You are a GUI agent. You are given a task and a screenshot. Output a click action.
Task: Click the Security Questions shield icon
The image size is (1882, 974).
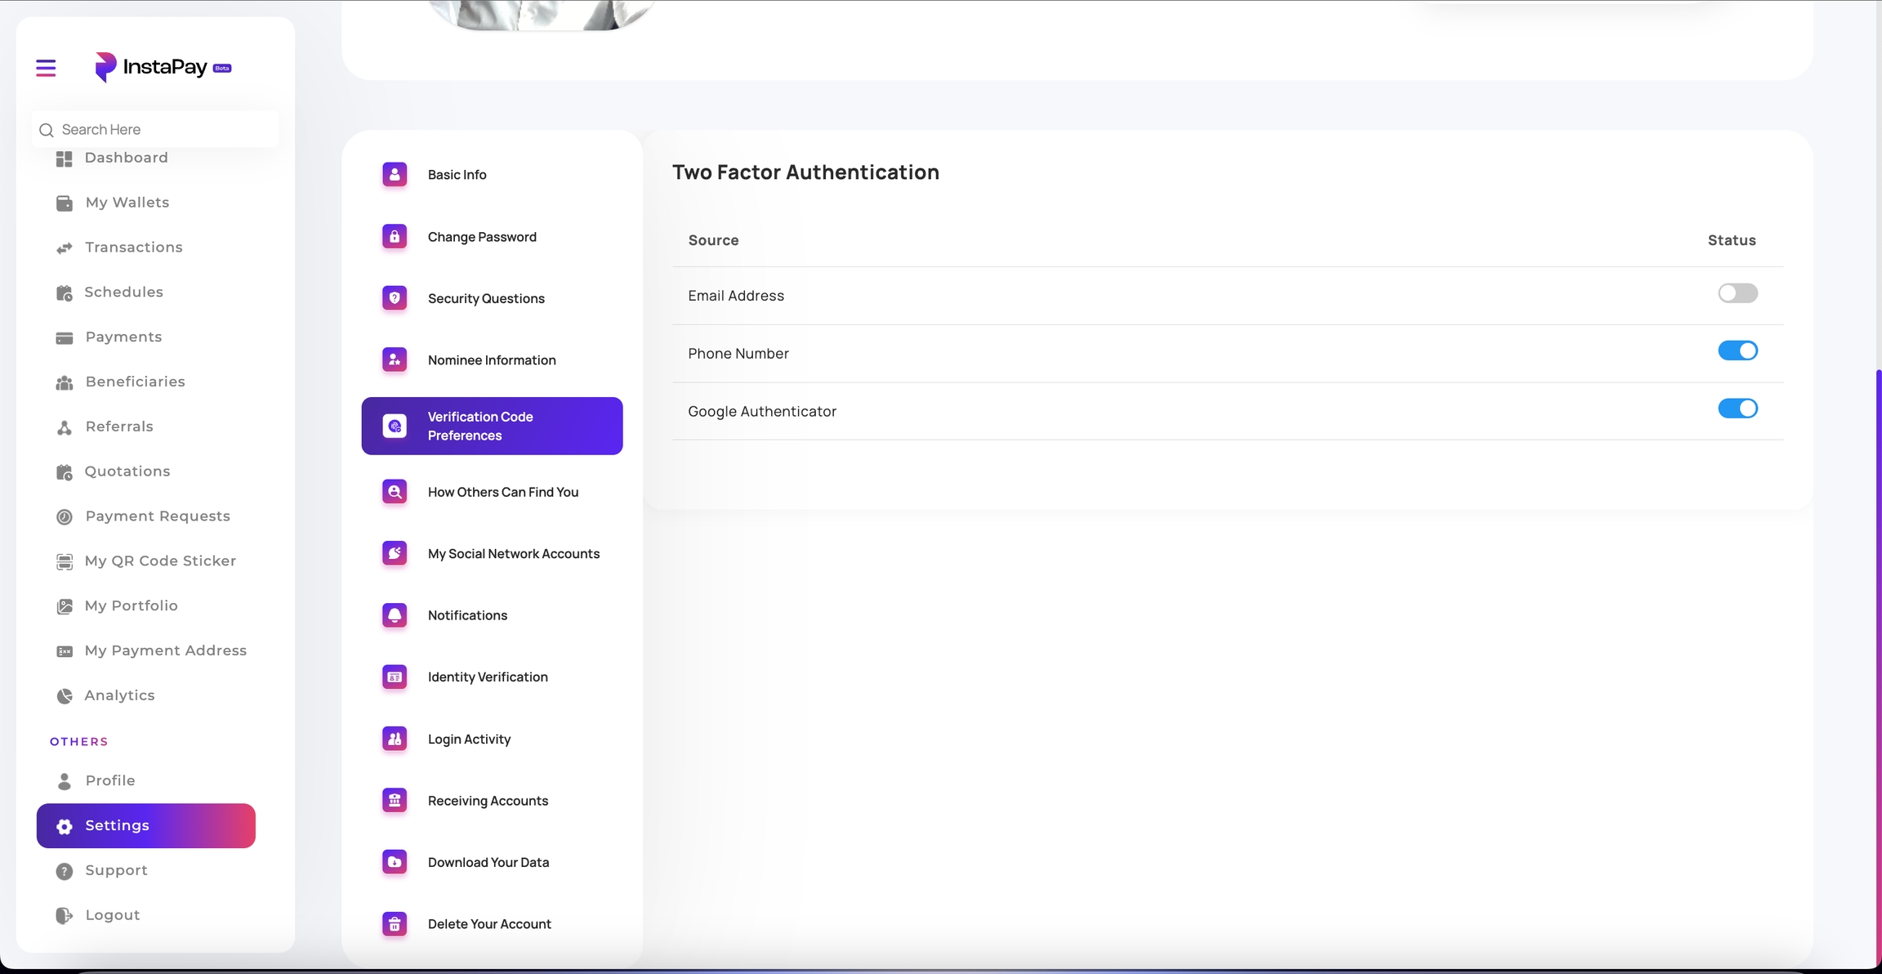tap(395, 298)
